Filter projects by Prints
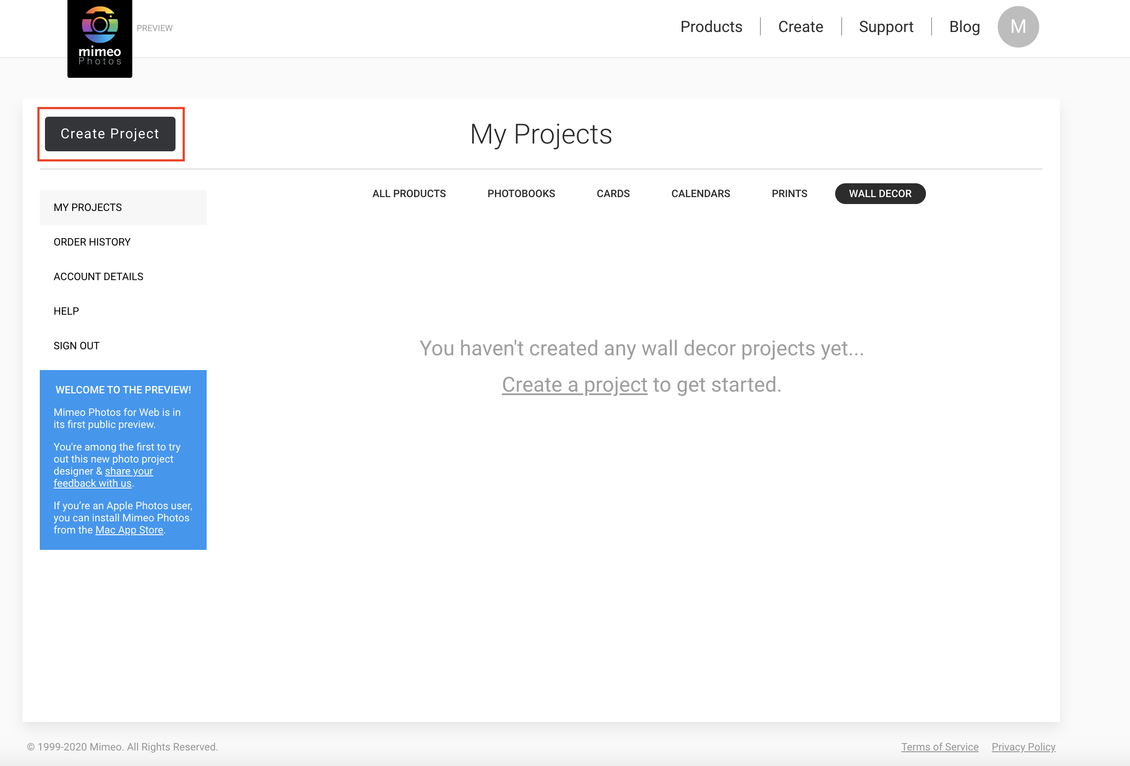1130x766 pixels. pyautogui.click(x=789, y=194)
